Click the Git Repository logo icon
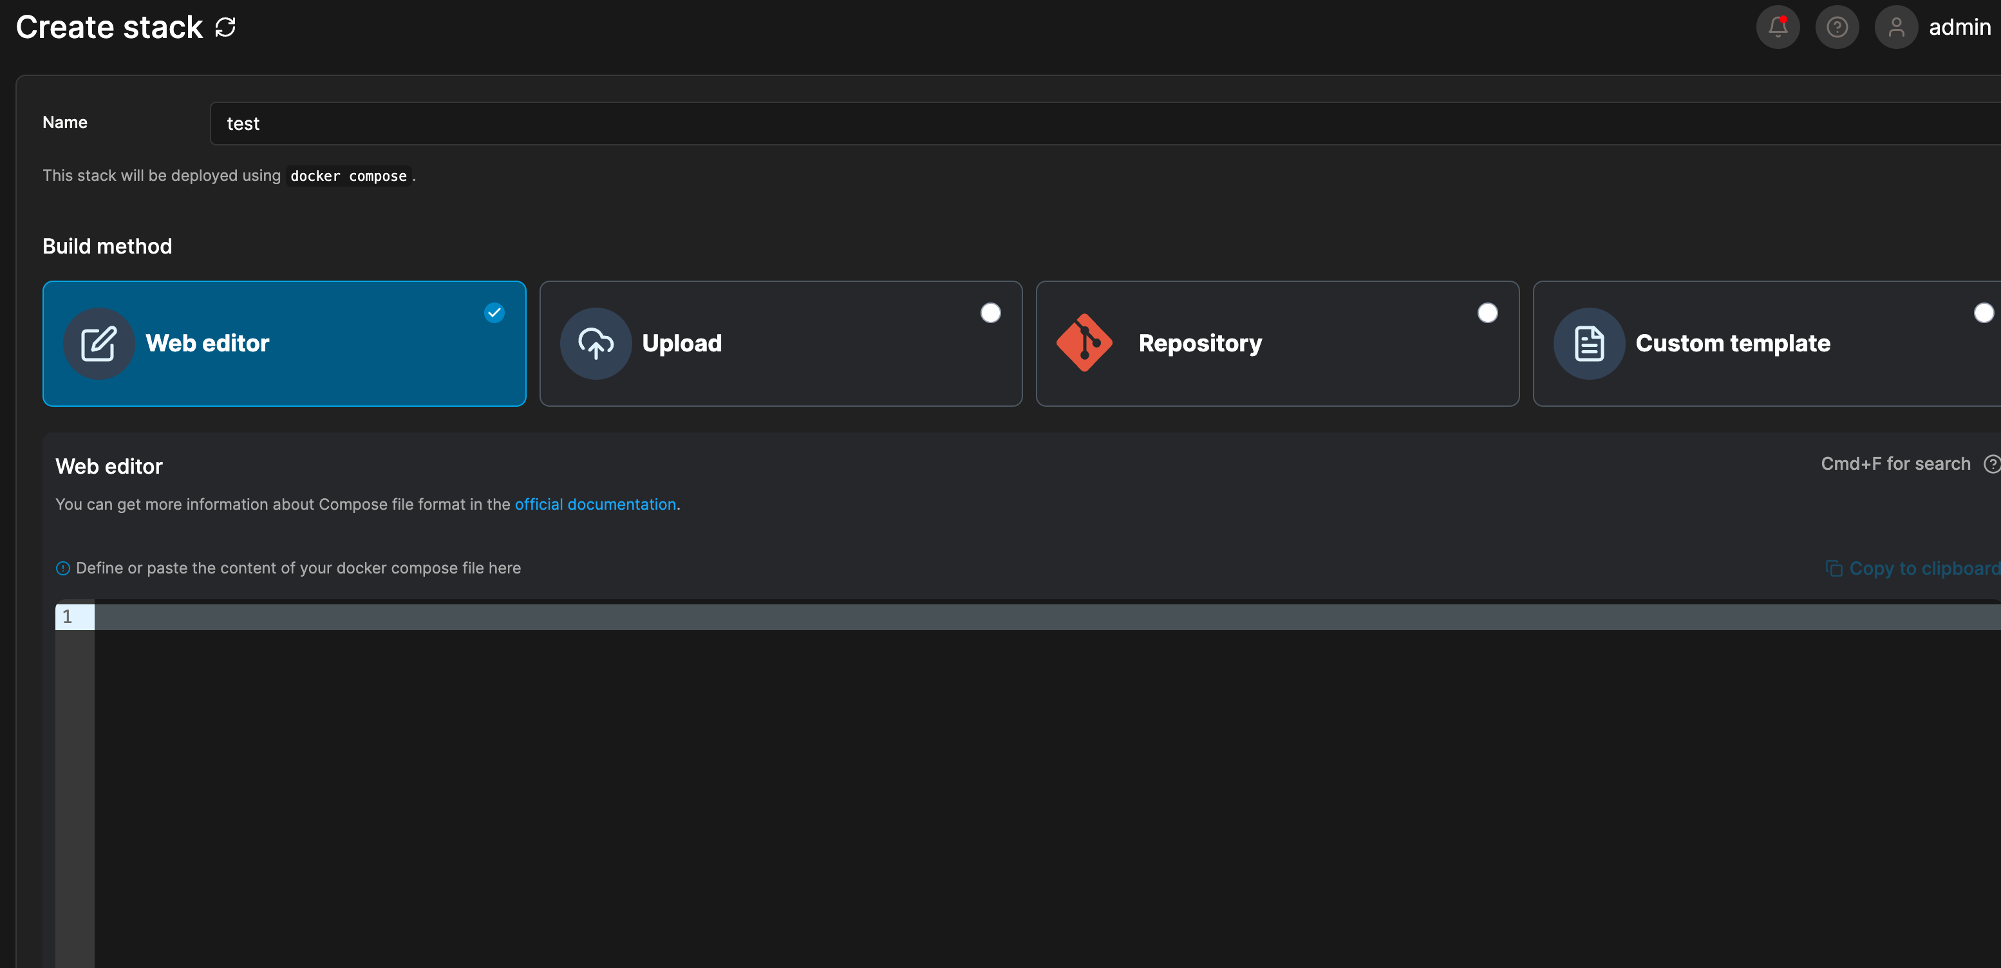 click(1084, 343)
